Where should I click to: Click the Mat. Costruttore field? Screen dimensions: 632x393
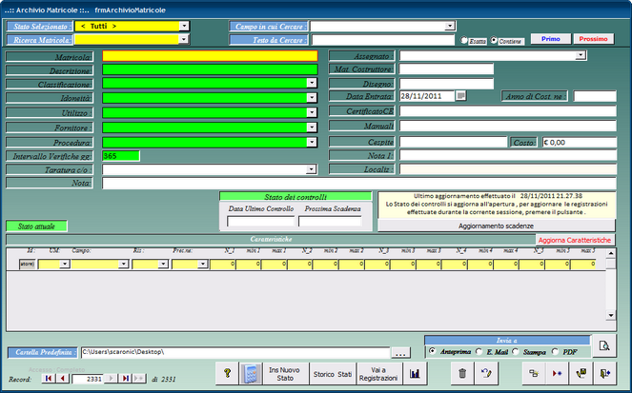click(446, 69)
